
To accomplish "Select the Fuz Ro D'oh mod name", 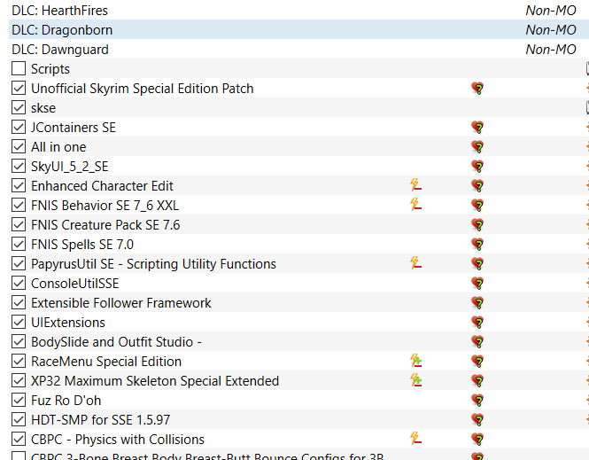I will (x=66, y=401).
